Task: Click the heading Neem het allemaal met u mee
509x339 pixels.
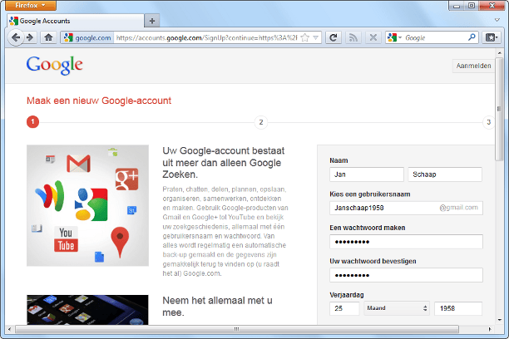Action: pyautogui.click(x=217, y=307)
